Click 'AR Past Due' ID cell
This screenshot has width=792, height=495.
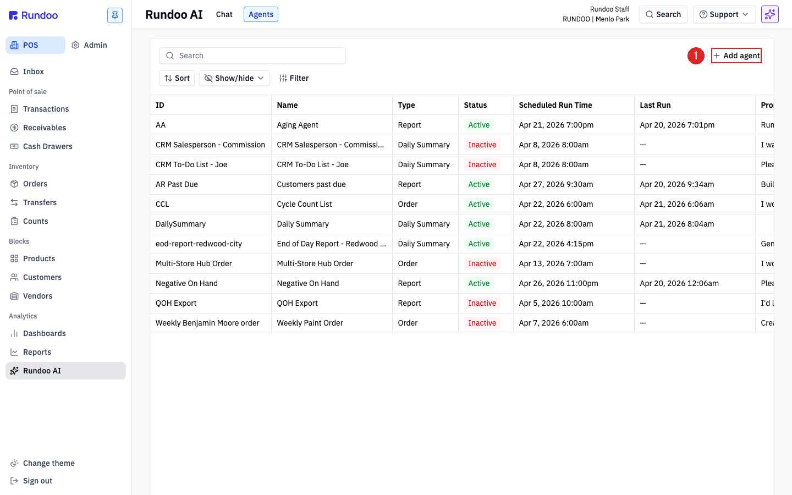(211, 184)
